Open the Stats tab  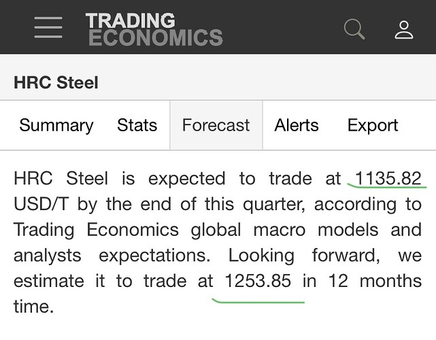click(x=137, y=125)
